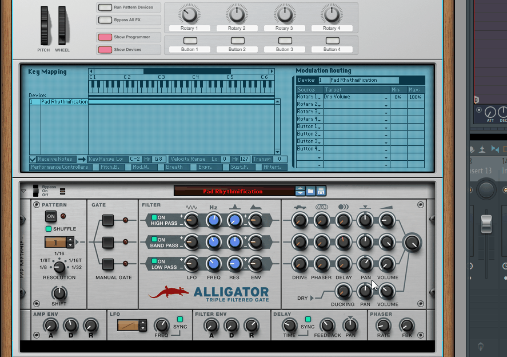507x357 pixels.
Task: Open Button 4 source dropdown
Action: pyautogui.click(x=309, y=149)
